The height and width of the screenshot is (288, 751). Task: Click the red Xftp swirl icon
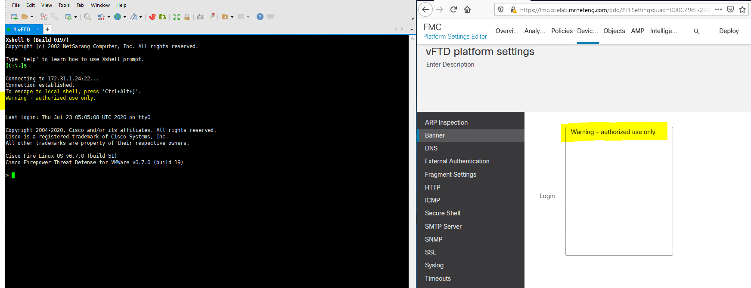click(x=152, y=17)
